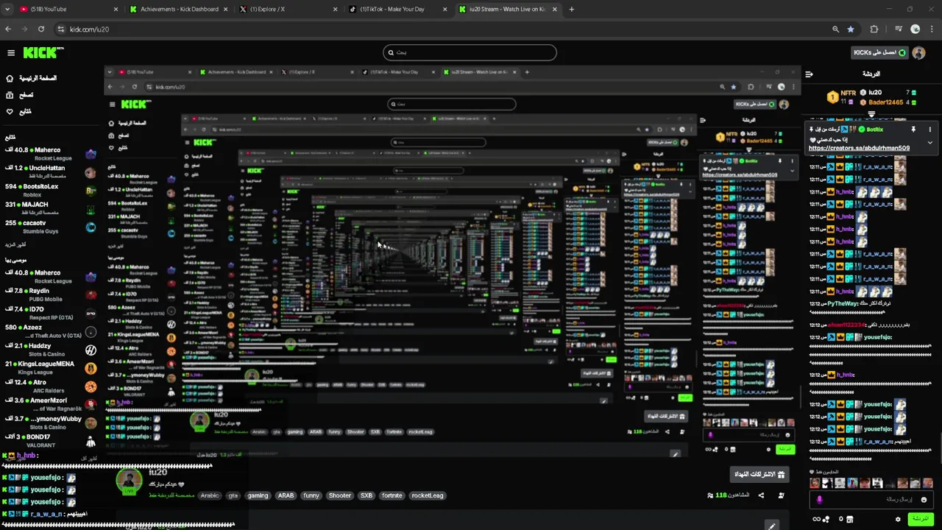This screenshot has width=942, height=530.
Task: Click 'أظهر المزيد' show more under following list
Action: pos(15,244)
